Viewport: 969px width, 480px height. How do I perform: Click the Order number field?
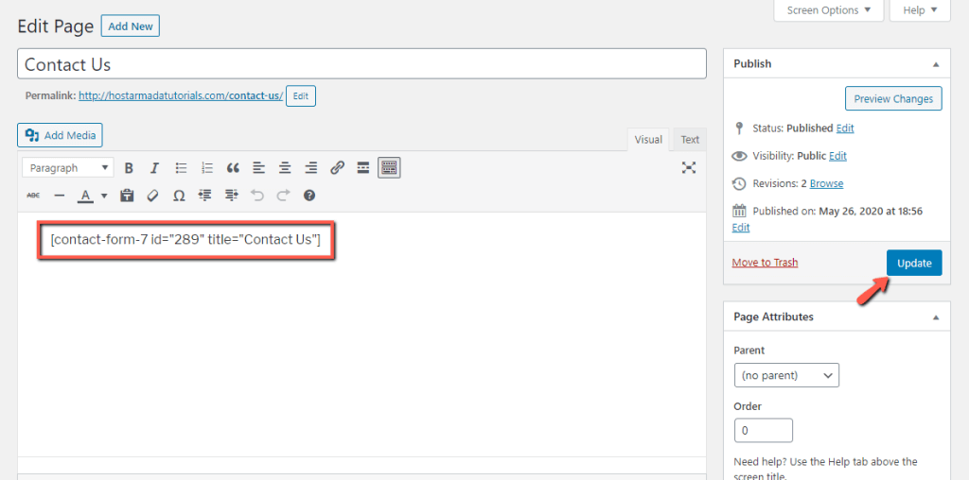[x=764, y=431]
